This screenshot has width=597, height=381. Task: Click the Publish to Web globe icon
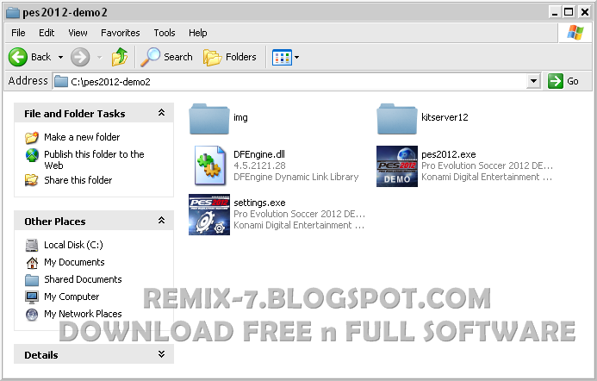click(x=32, y=155)
